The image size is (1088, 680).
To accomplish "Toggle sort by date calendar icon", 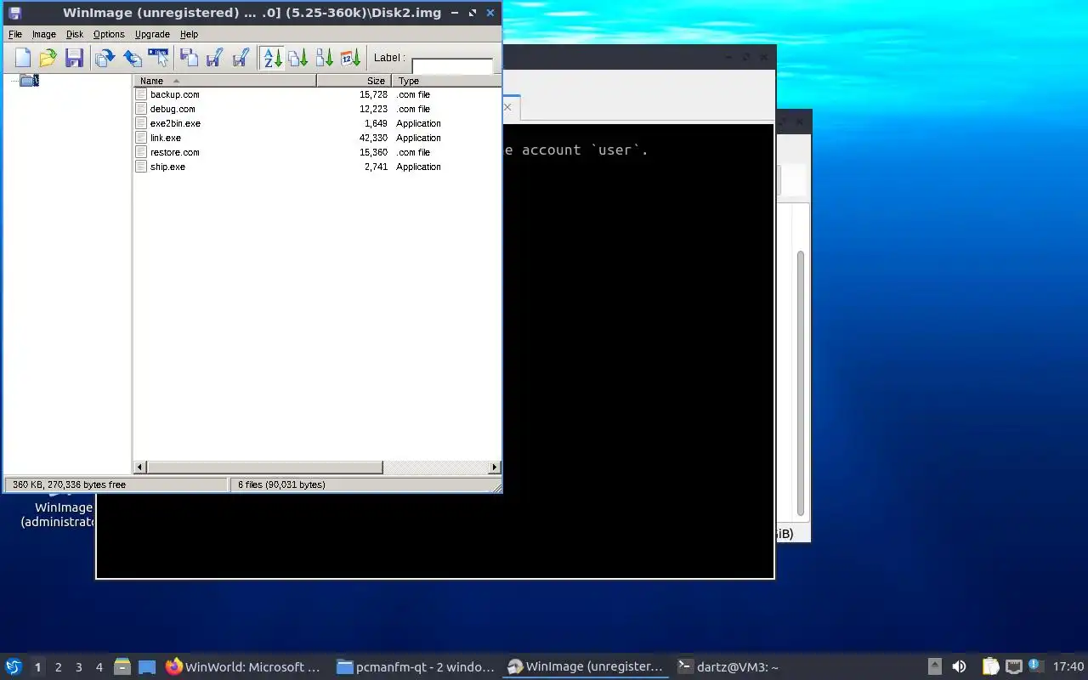I will 351,58.
